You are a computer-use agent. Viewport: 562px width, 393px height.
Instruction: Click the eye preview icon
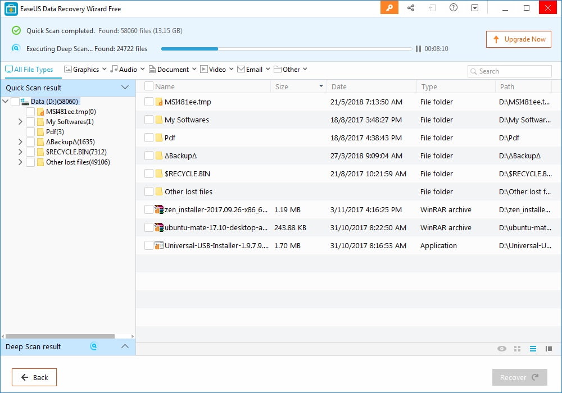pos(501,349)
